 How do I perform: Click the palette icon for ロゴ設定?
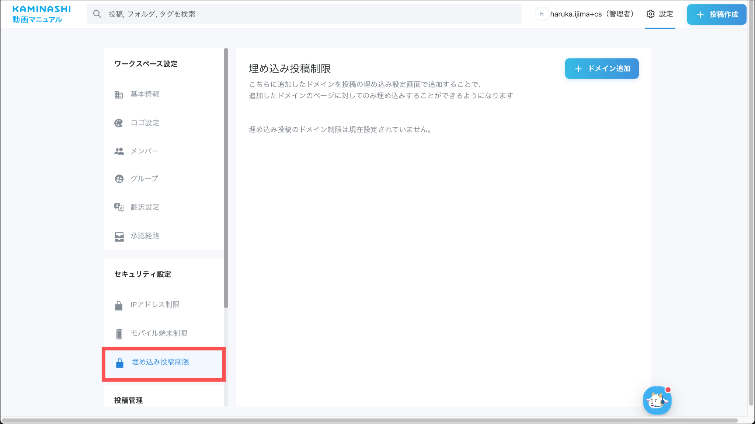pos(118,123)
